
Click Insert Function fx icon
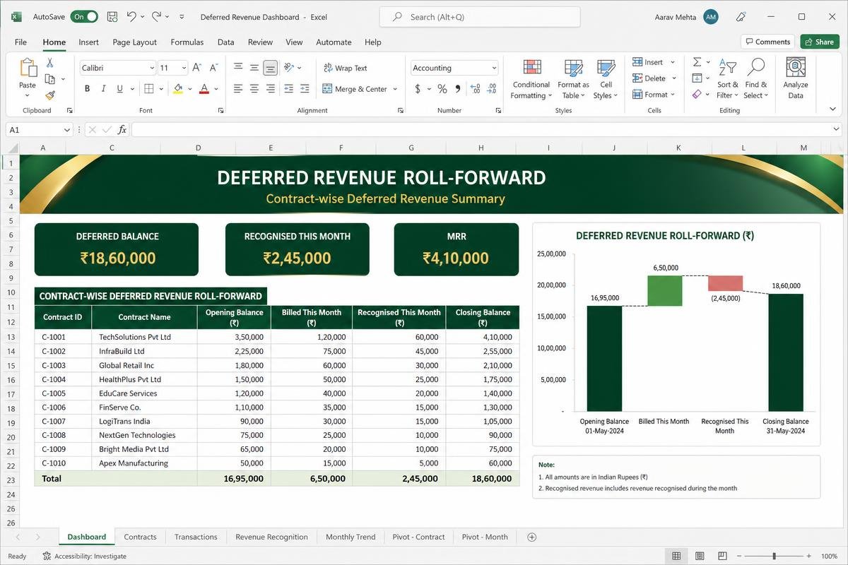(x=122, y=130)
